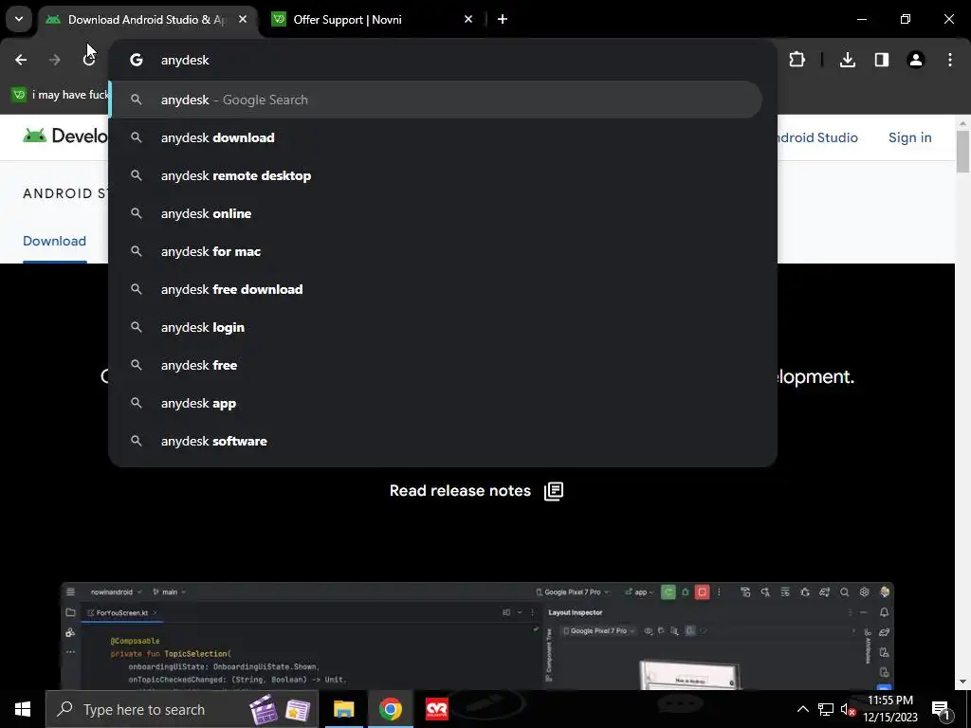Screen dimensions: 971x728
Task: Open the clock showing 11:55 PM
Action: tap(890, 709)
